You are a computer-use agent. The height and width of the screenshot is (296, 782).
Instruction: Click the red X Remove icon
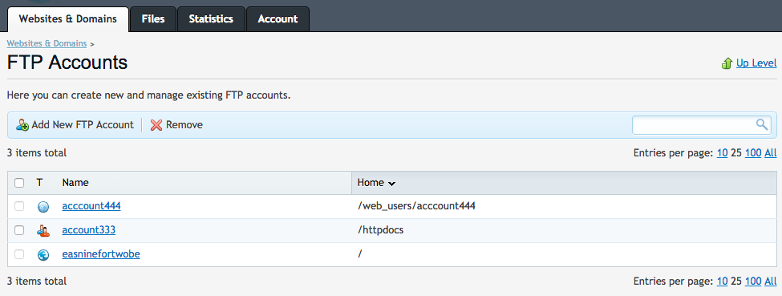pos(156,125)
